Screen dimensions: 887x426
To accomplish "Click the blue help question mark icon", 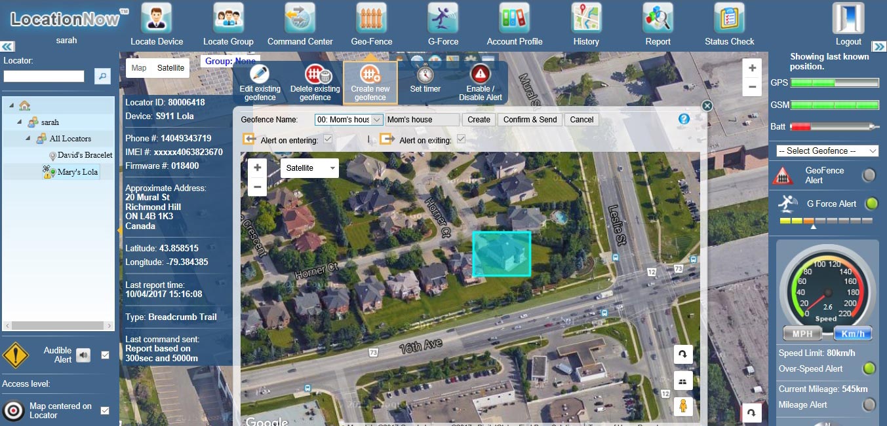I will [684, 119].
